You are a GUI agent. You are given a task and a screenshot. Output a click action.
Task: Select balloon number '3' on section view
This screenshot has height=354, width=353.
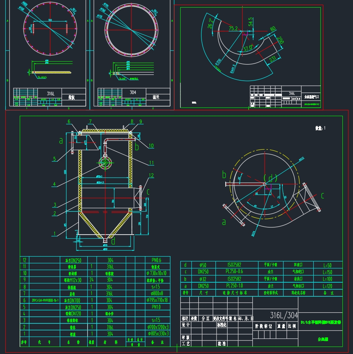pos(55,205)
